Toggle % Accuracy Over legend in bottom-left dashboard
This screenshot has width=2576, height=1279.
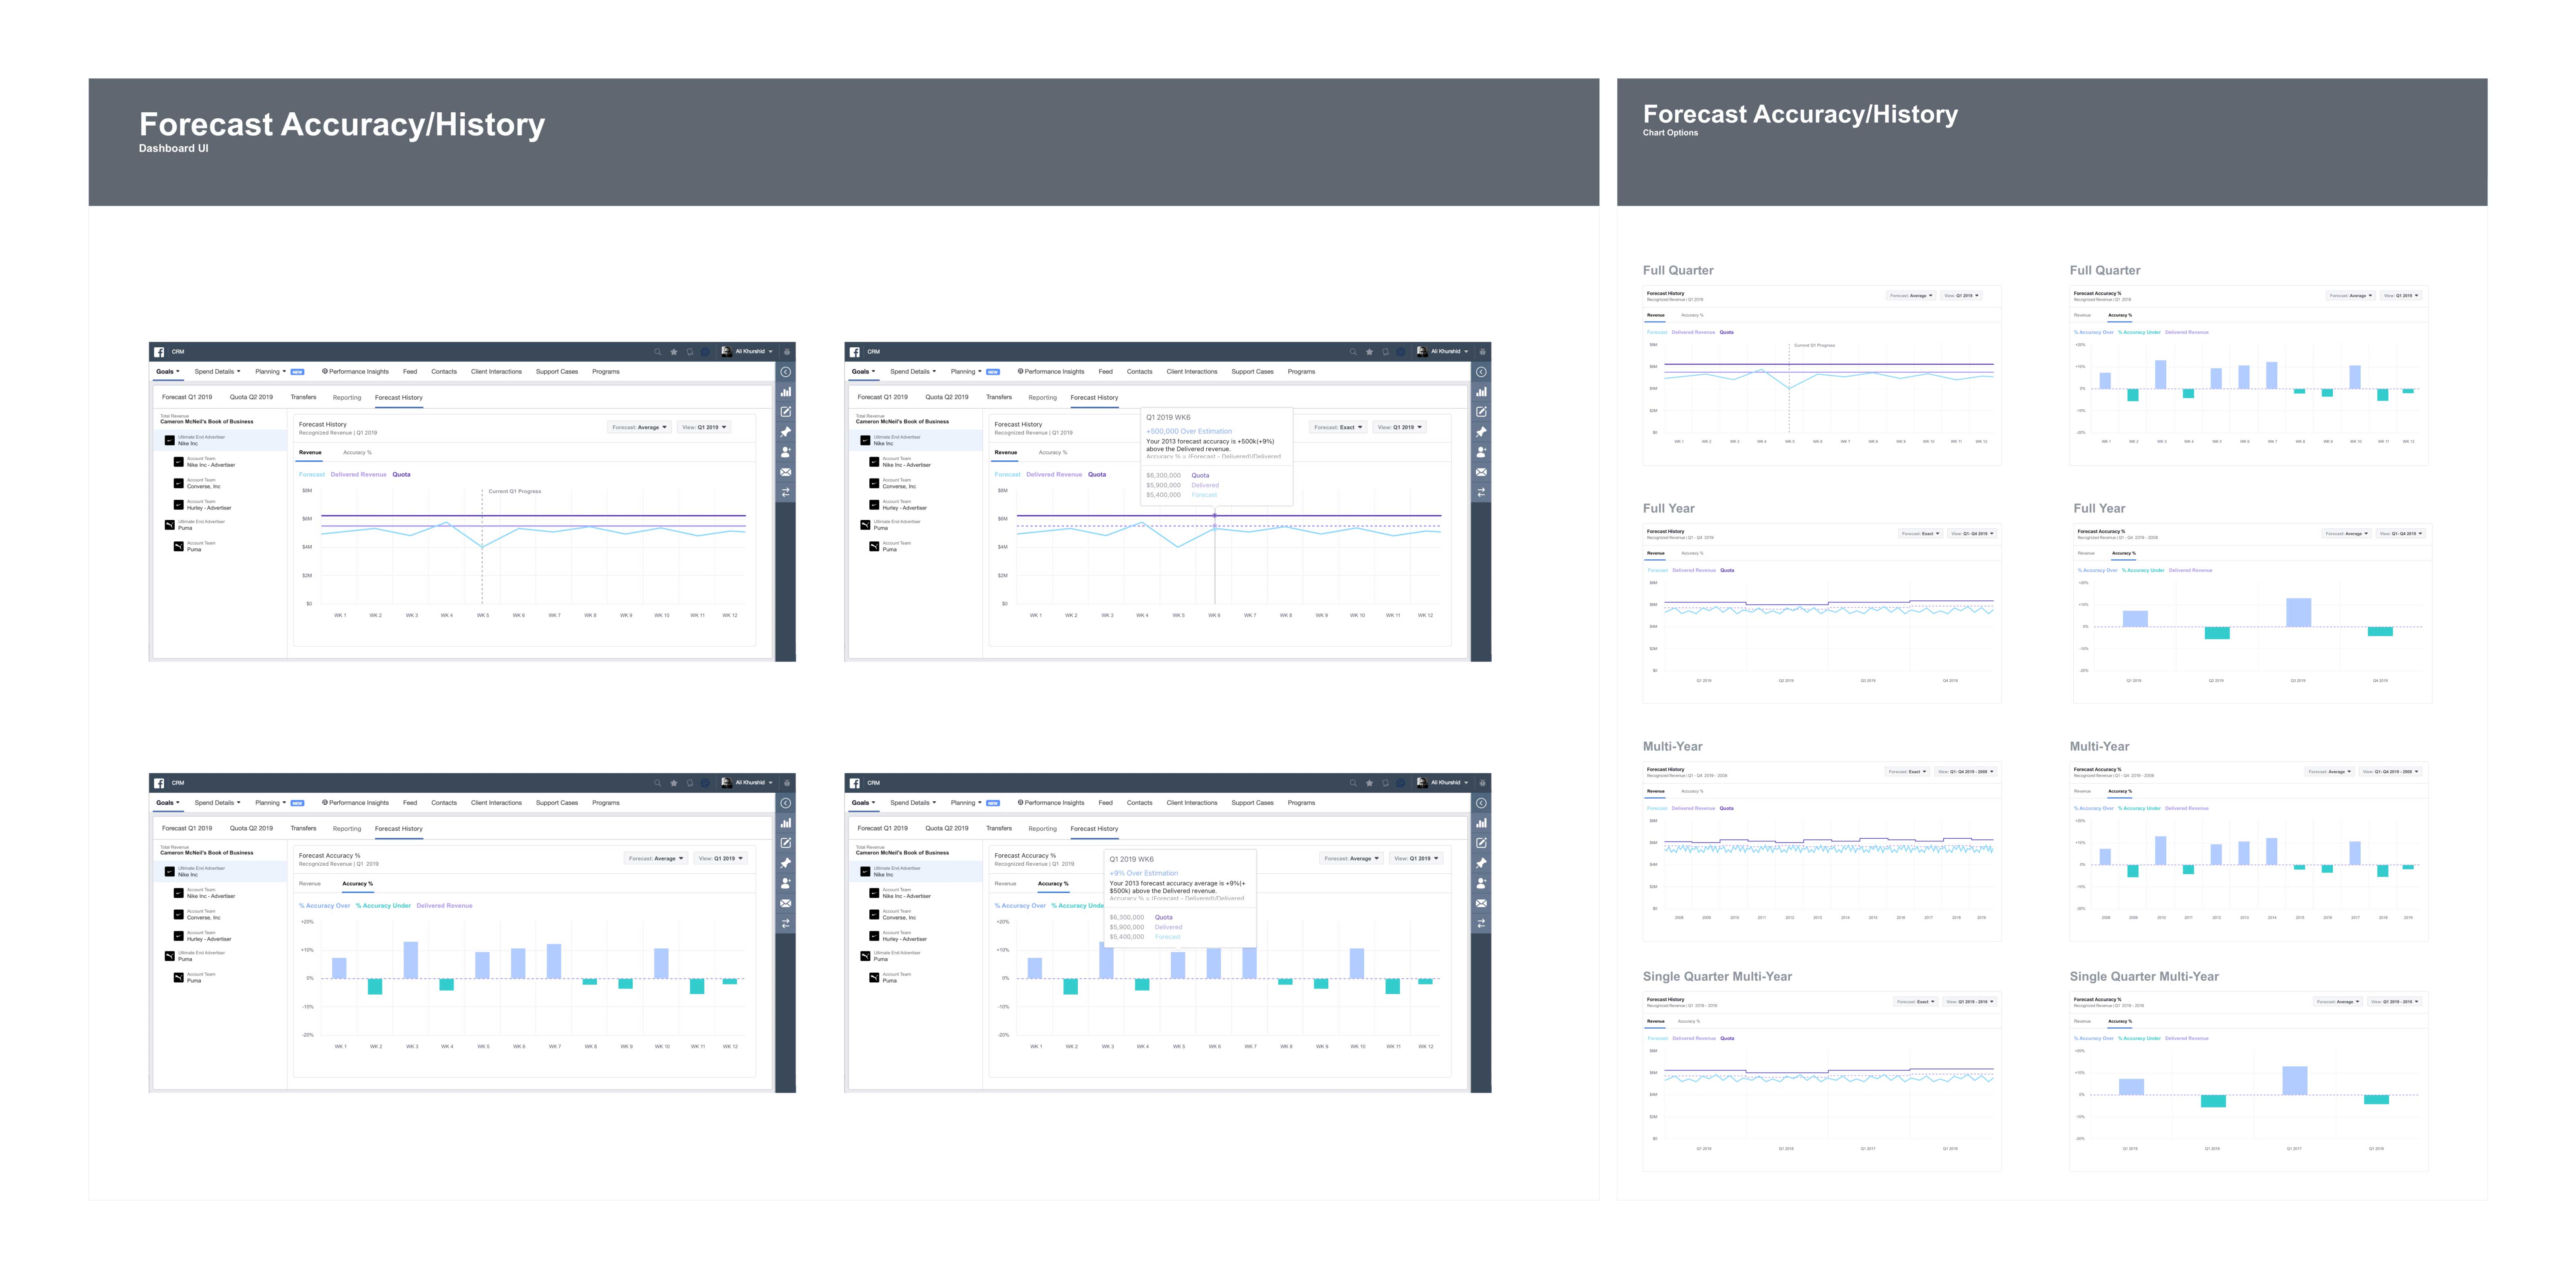[325, 906]
